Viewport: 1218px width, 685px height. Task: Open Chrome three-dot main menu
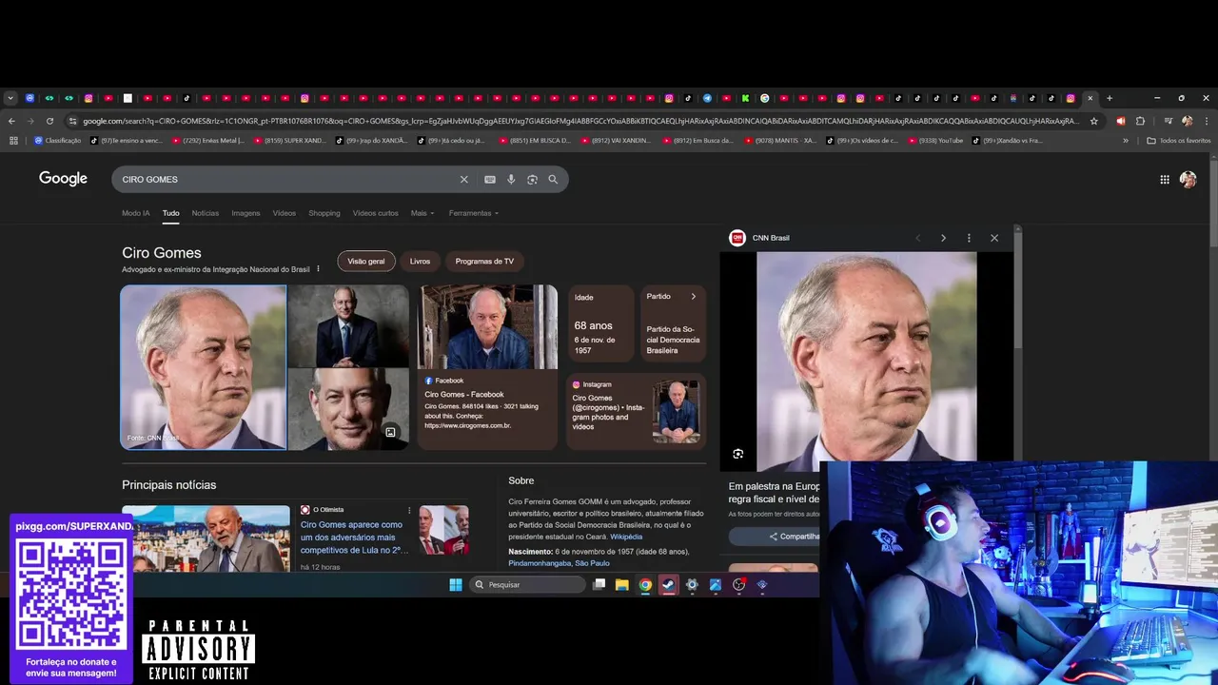1206,121
